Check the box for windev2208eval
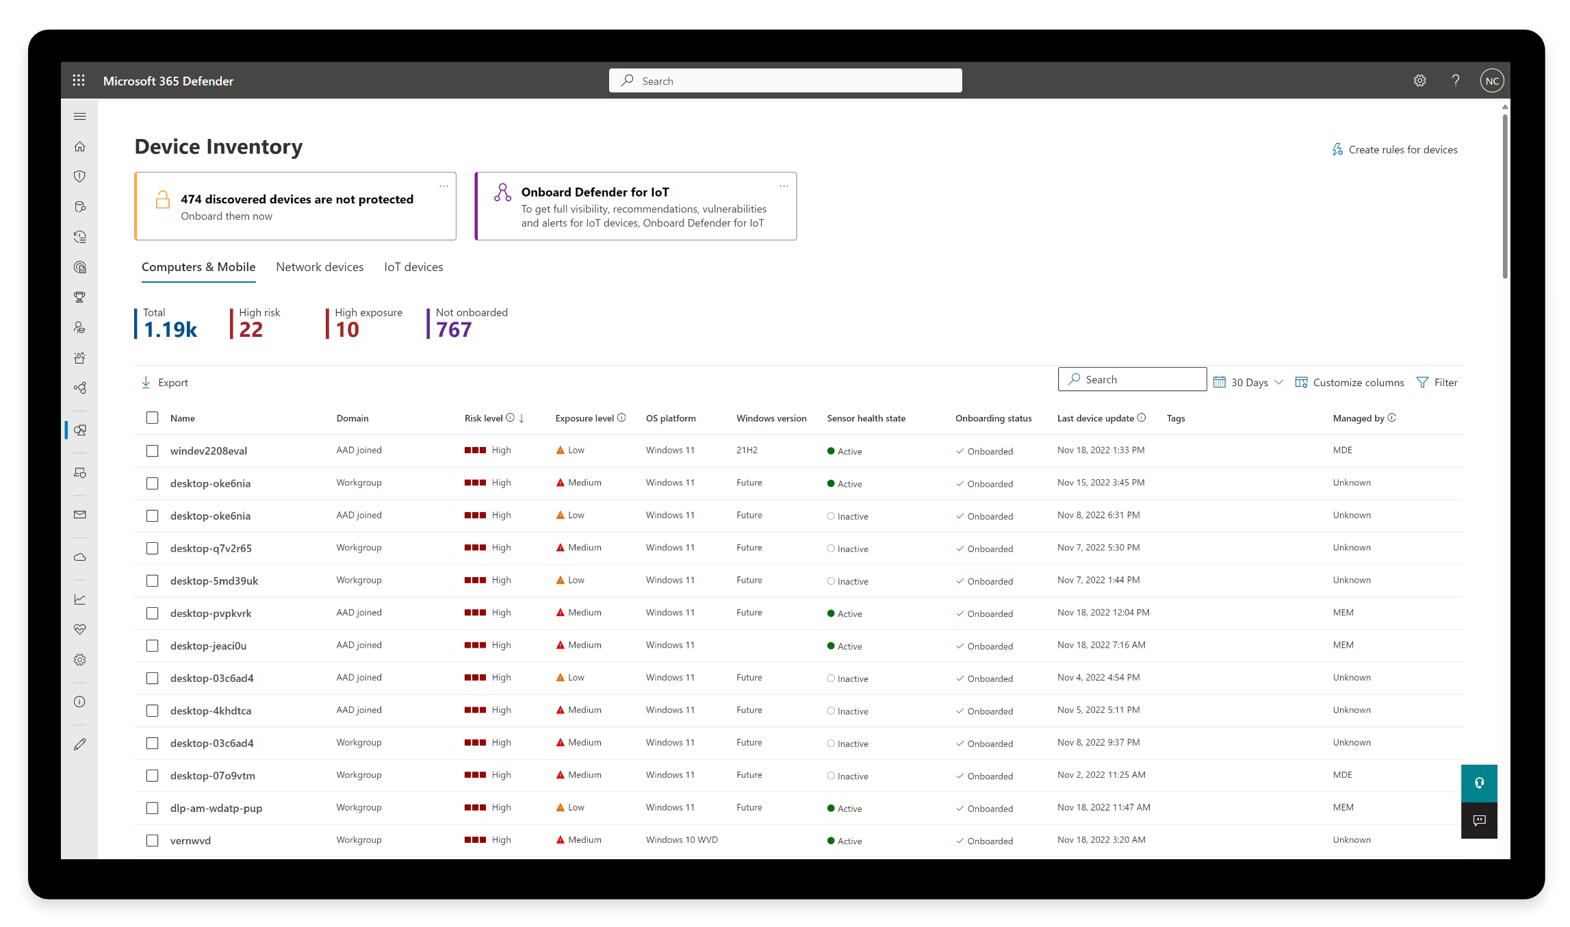 (152, 450)
